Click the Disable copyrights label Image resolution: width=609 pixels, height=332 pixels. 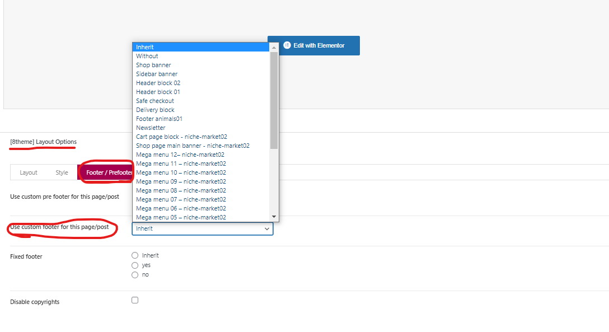coord(35,302)
